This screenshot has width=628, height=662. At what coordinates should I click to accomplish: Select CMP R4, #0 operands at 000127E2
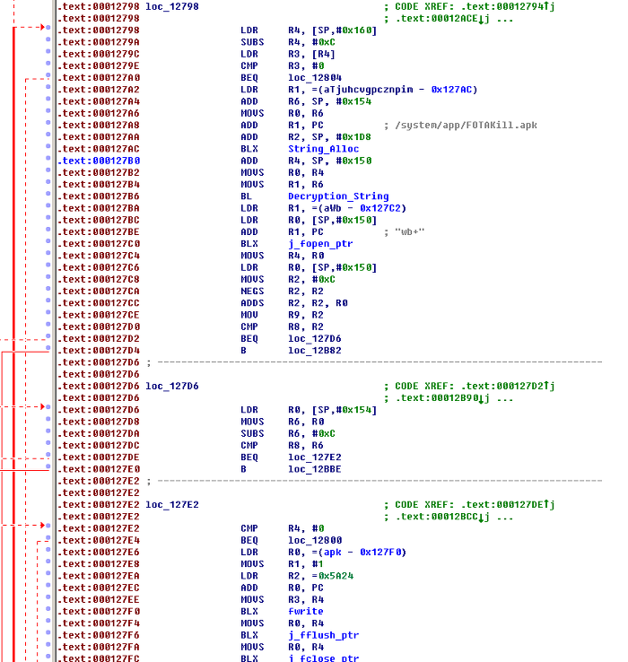click(305, 528)
